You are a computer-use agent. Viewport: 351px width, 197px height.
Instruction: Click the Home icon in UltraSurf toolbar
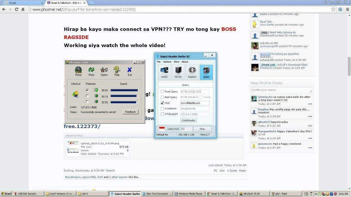pos(78,70)
